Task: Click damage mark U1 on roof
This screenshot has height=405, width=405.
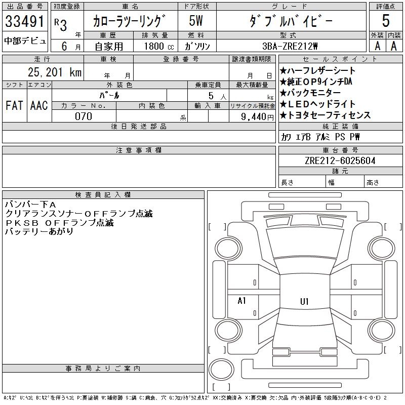Action: [305, 301]
